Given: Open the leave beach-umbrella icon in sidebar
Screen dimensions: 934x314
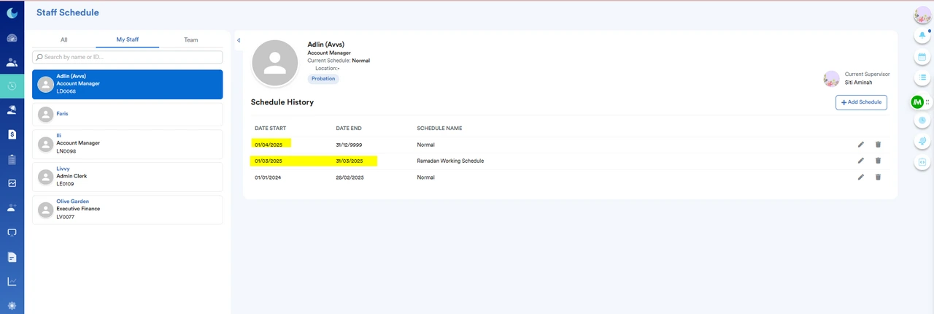Looking at the screenshot, I should pos(12,110).
